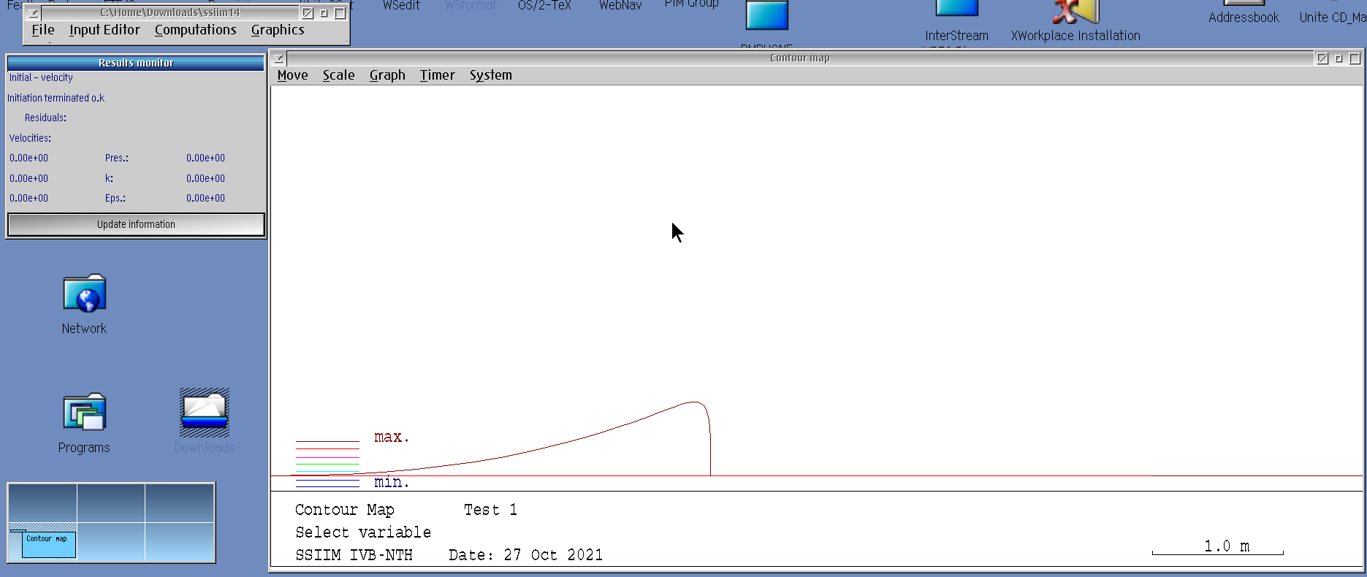The height and width of the screenshot is (577, 1367).
Task: Click the WSedit desktop label
Action: pos(401,6)
